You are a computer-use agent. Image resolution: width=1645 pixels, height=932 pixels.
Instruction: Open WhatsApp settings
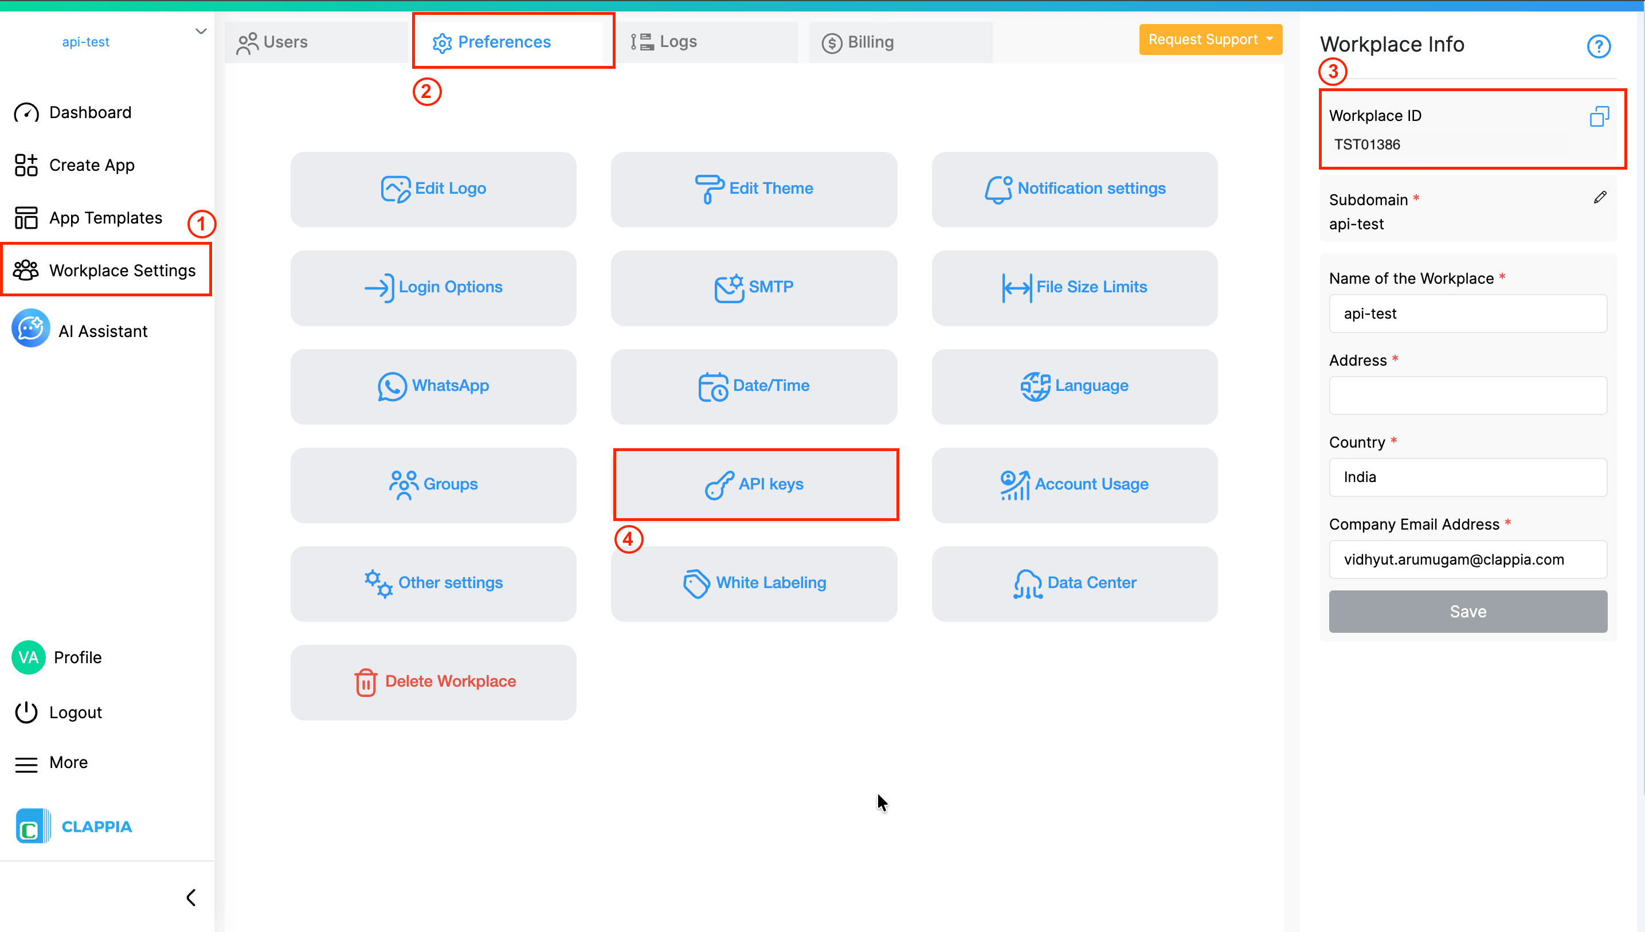(433, 386)
